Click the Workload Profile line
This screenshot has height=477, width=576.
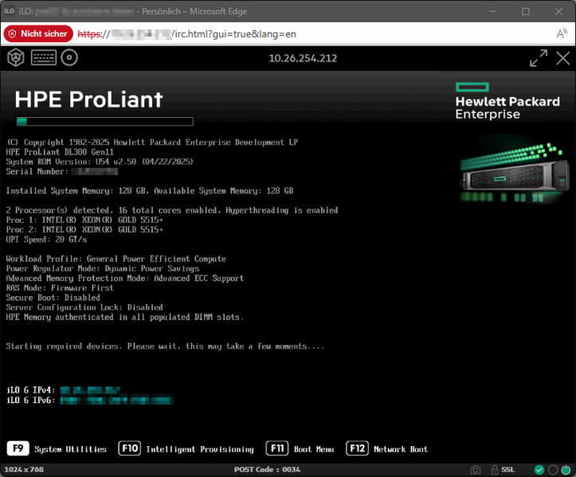[116, 259]
